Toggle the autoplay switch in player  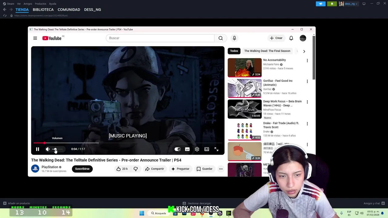[178, 149]
